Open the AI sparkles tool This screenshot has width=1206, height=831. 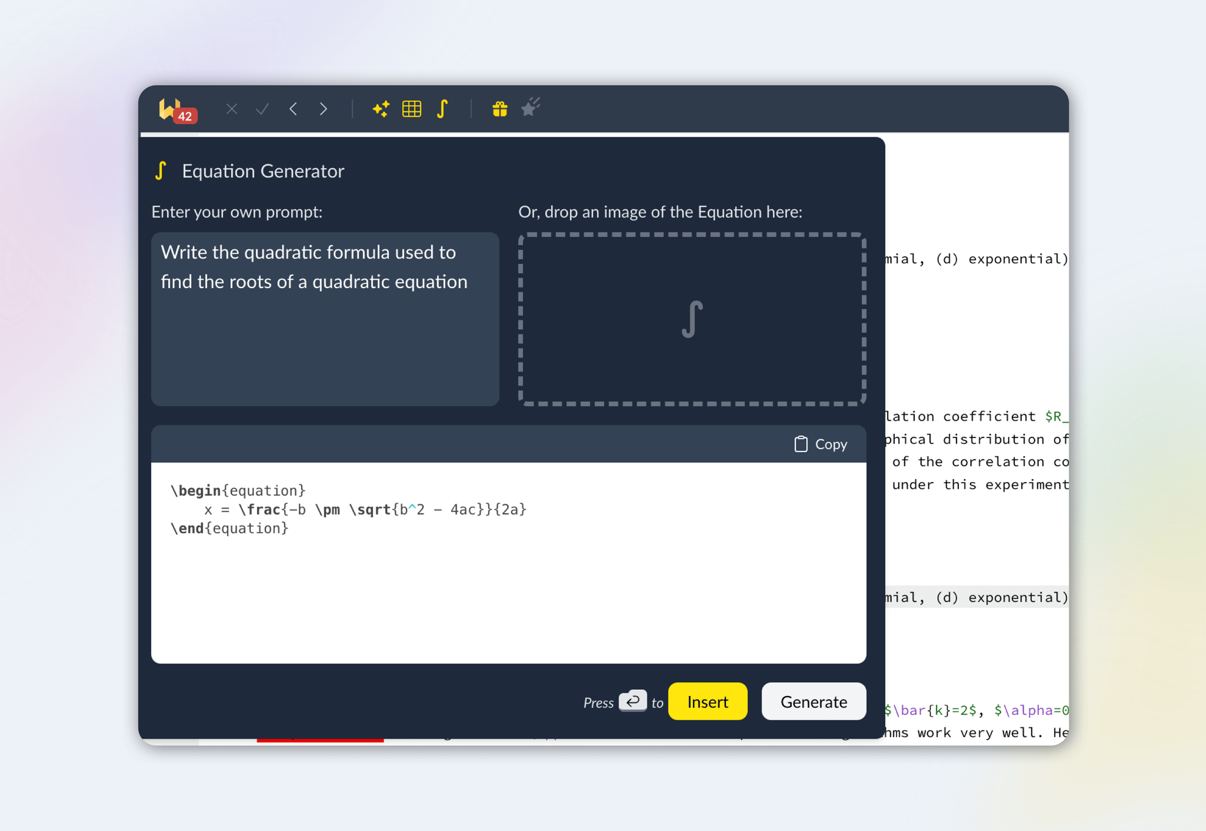[381, 109]
